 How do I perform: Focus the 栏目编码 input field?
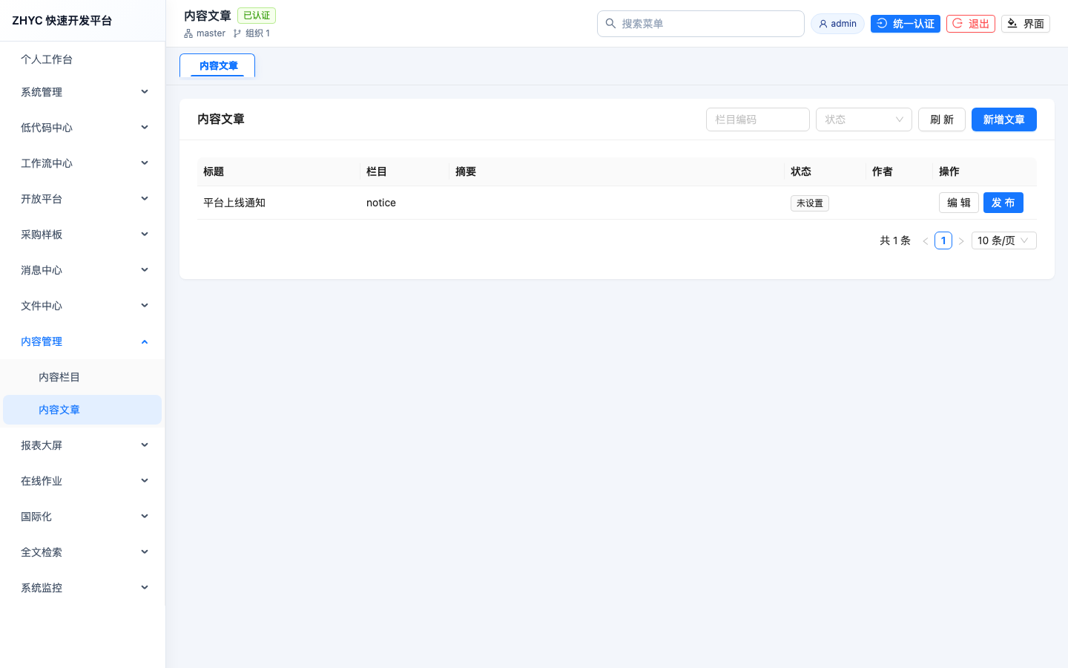[x=758, y=119]
